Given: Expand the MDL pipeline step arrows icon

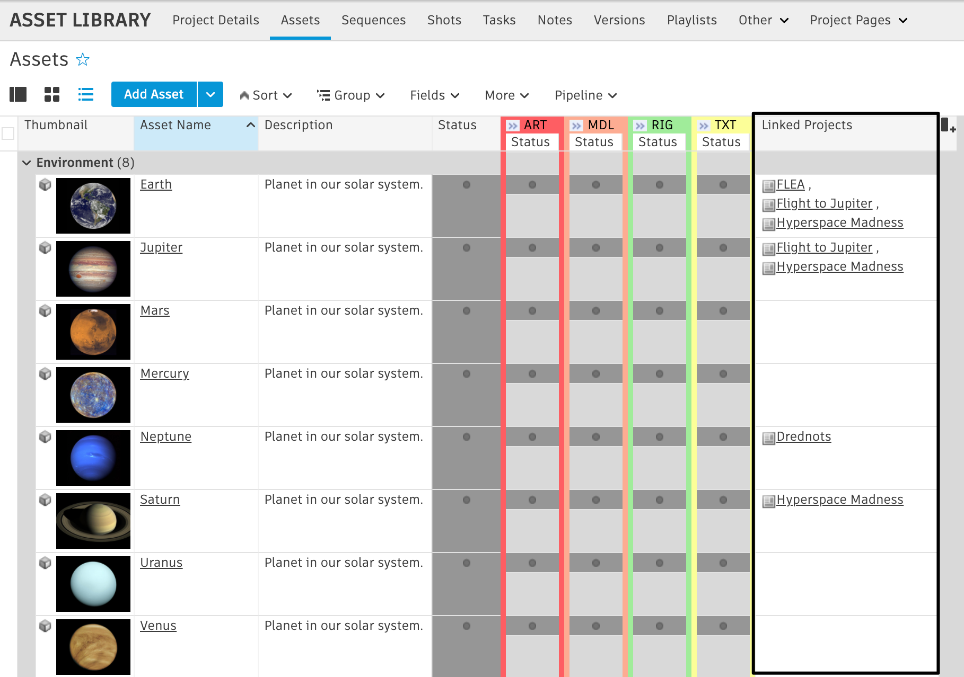Looking at the screenshot, I should pos(576,126).
